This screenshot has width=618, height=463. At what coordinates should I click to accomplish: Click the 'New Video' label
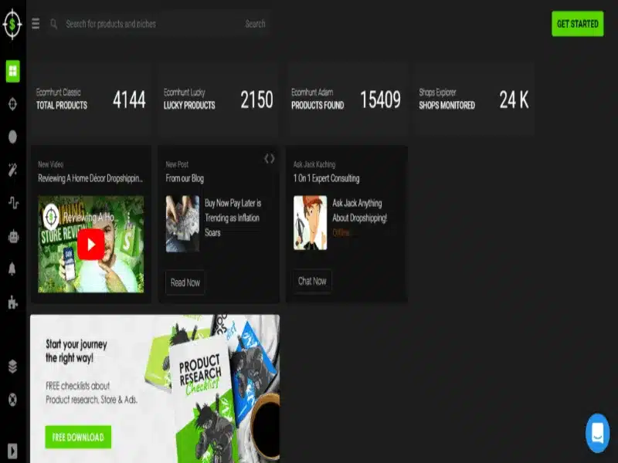click(x=50, y=164)
